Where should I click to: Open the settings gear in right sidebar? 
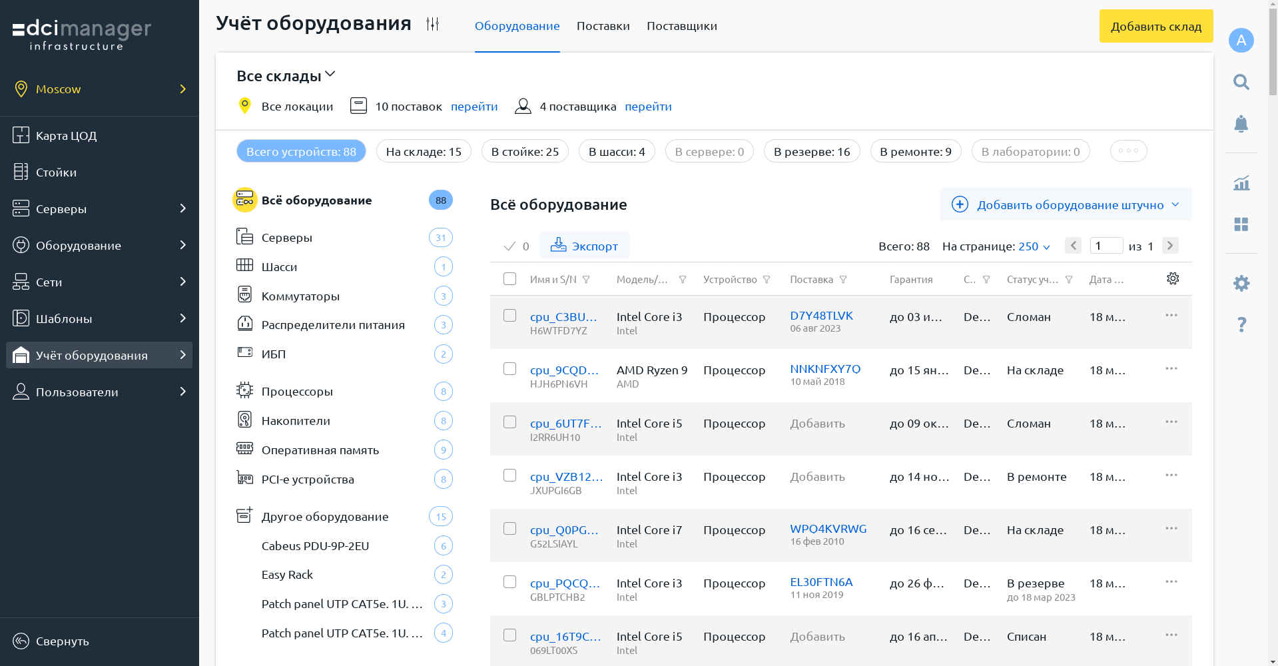point(1241,283)
